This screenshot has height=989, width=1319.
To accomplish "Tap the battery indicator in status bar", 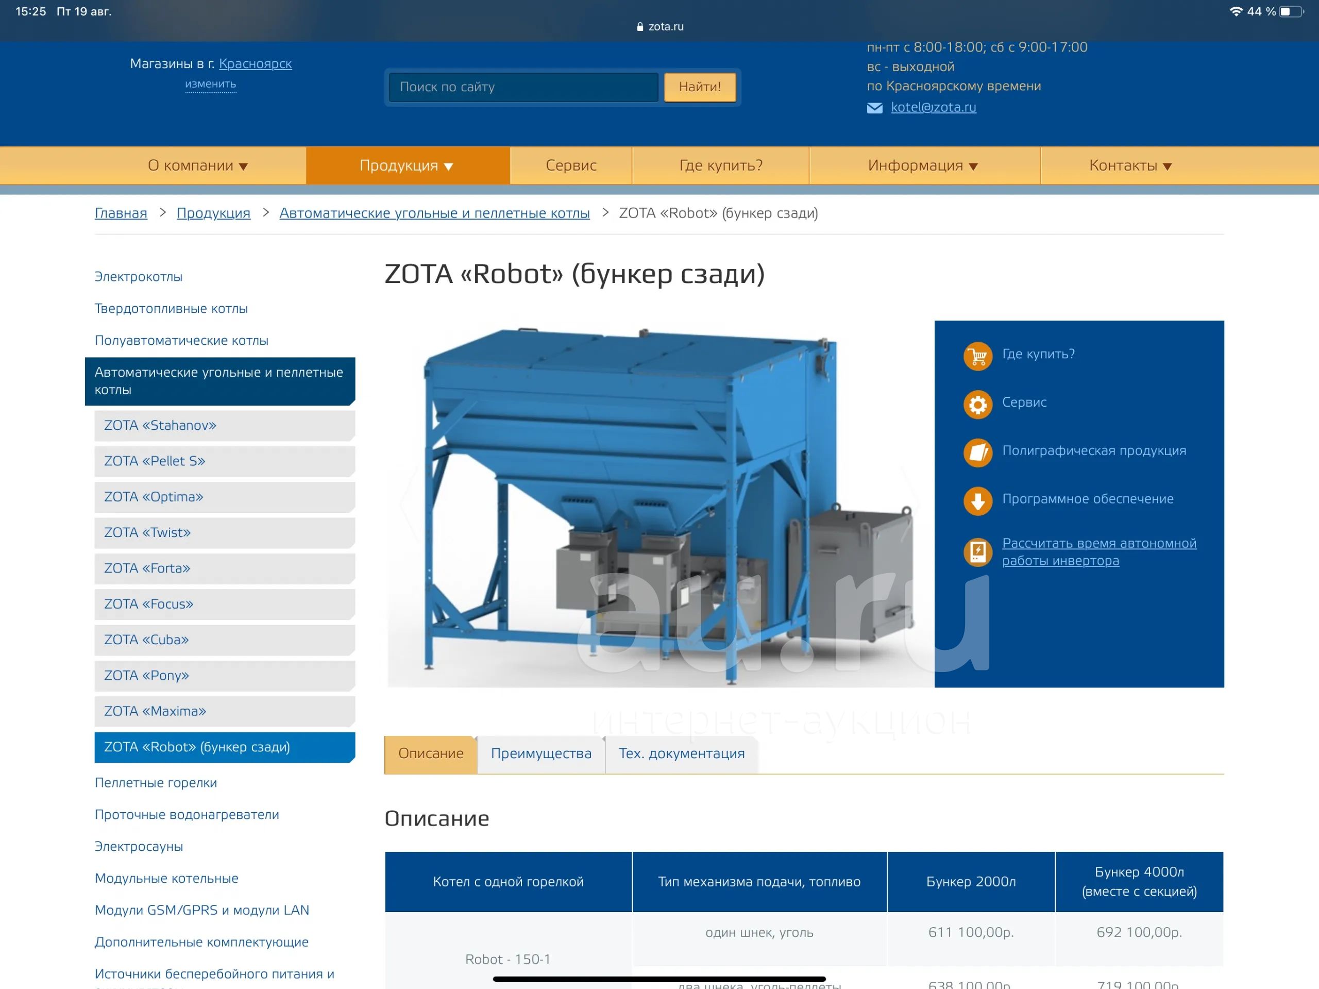I will pos(1291,11).
